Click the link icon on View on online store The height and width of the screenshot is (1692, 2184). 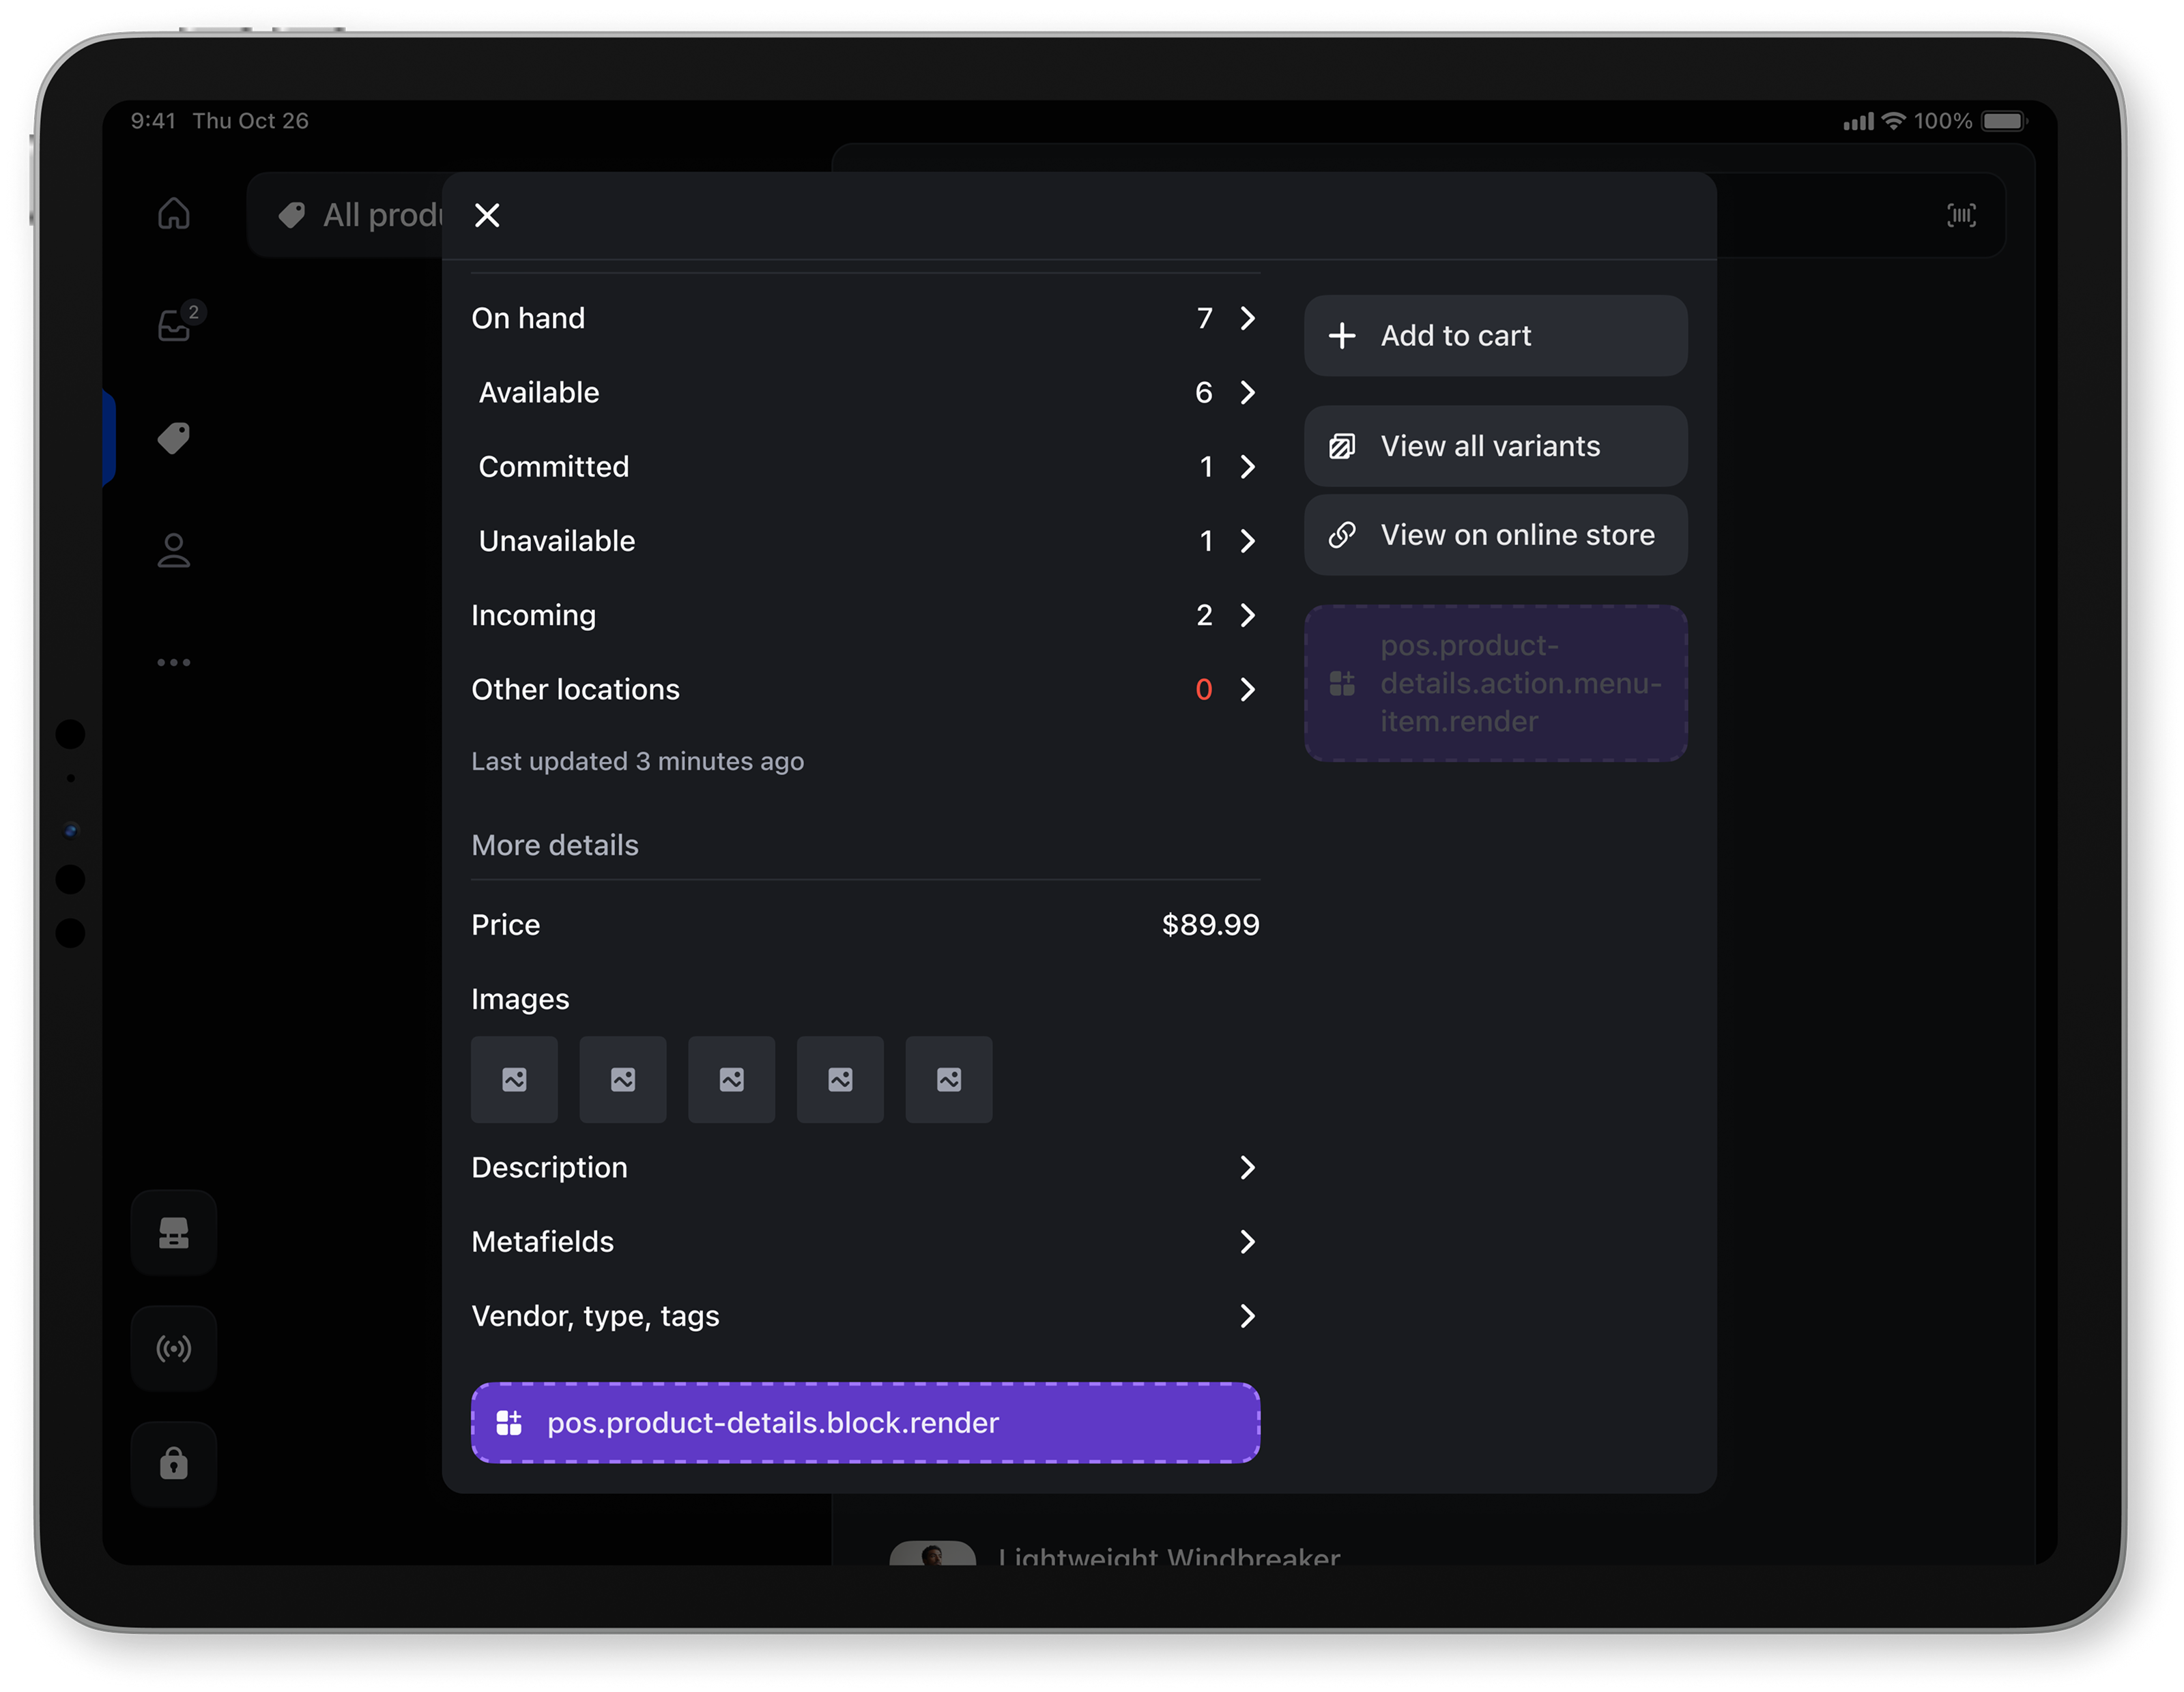point(1342,535)
